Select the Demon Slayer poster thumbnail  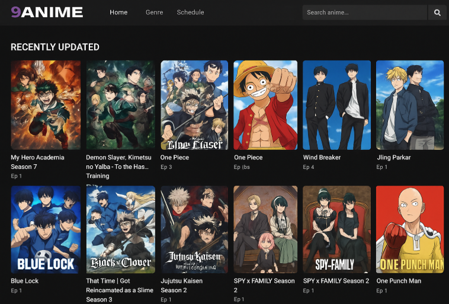(x=120, y=105)
